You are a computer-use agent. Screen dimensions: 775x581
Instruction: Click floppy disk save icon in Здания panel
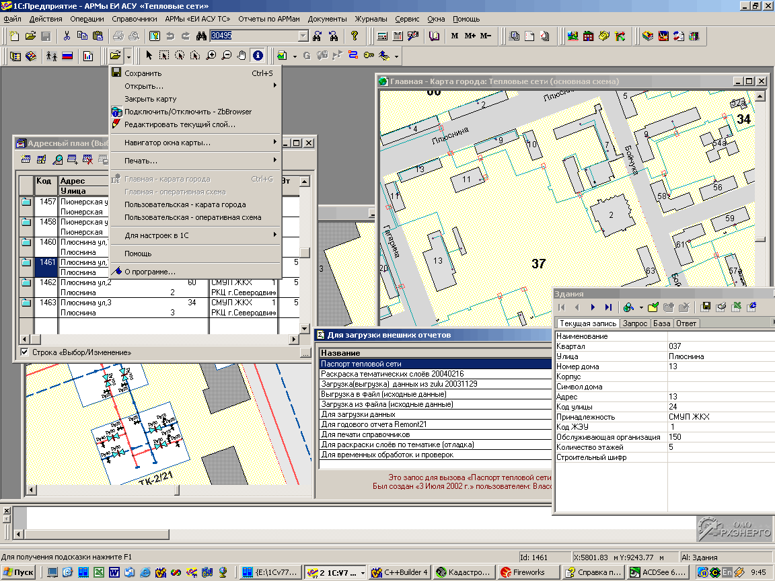click(x=706, y=307)
